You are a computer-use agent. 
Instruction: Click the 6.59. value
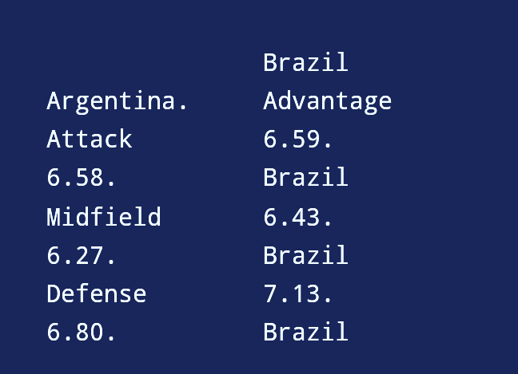point(297,139)
